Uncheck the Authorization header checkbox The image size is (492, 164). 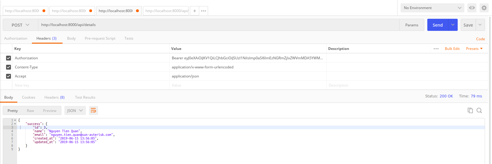click(9, 58)
